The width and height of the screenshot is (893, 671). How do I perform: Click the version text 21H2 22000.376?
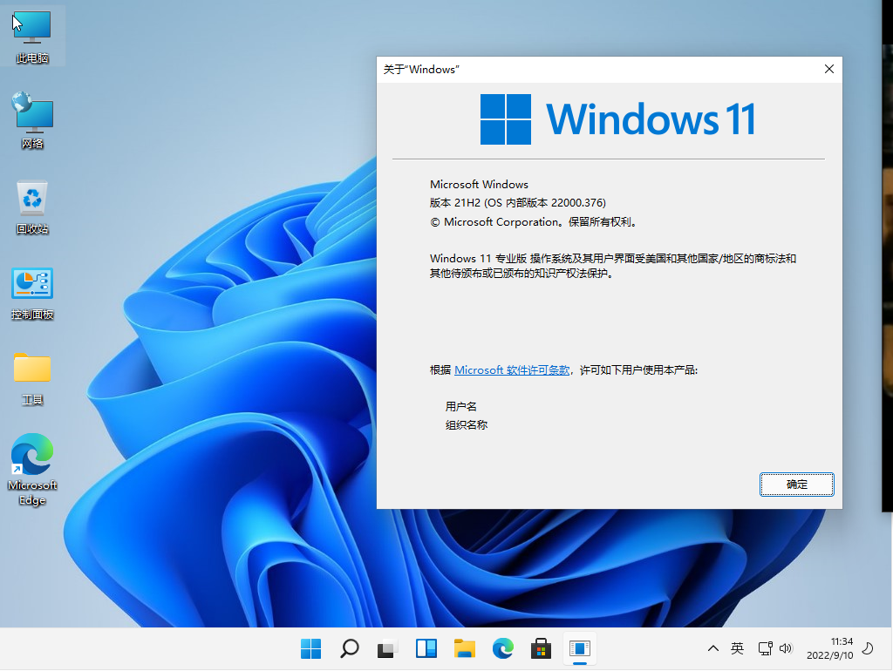click(518, 203)
